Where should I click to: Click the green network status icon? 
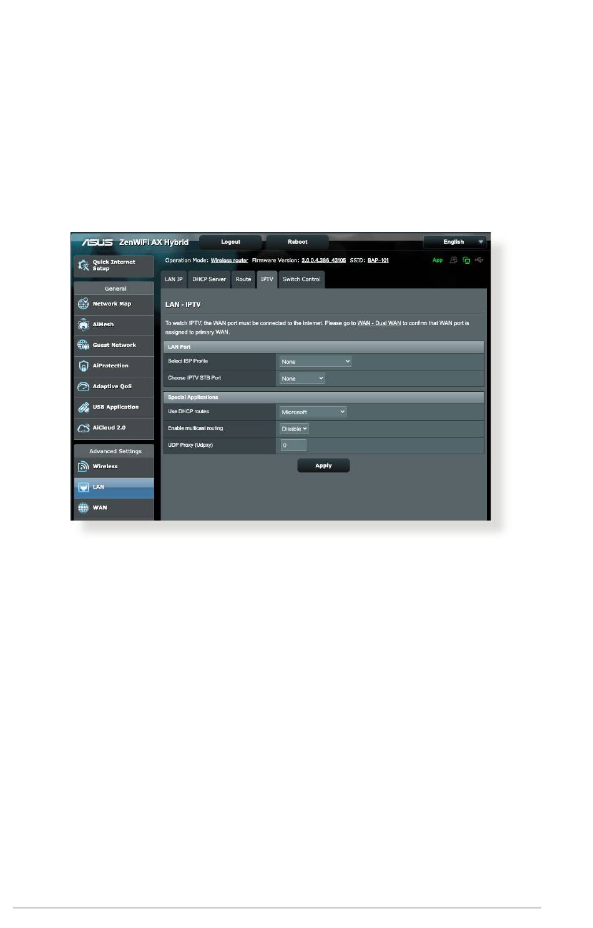point(466,260)
